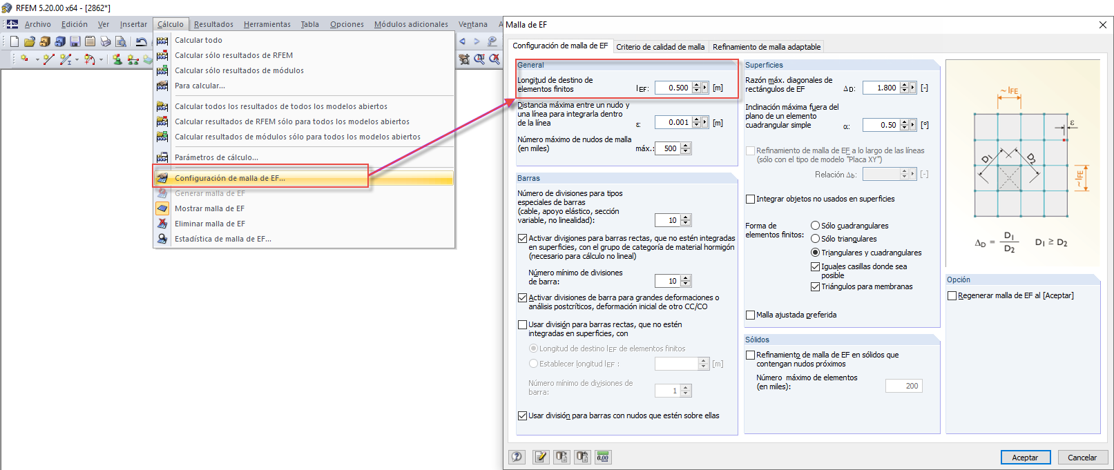Click the Save floppy disk icon

[x=75, y=41]
